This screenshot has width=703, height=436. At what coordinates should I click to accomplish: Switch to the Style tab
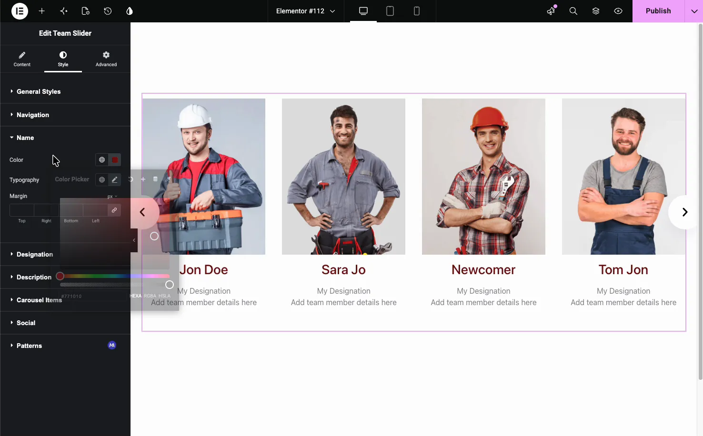pyautogui.click(x=63, y=59)
